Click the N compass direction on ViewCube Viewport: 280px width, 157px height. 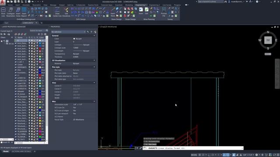tap(268, 32)
